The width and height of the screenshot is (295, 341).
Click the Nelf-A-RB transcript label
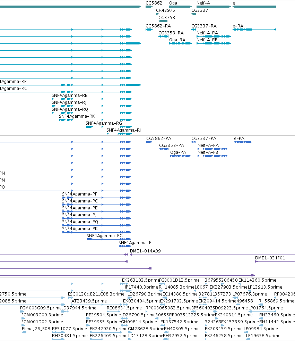click(x=207, y=40)
